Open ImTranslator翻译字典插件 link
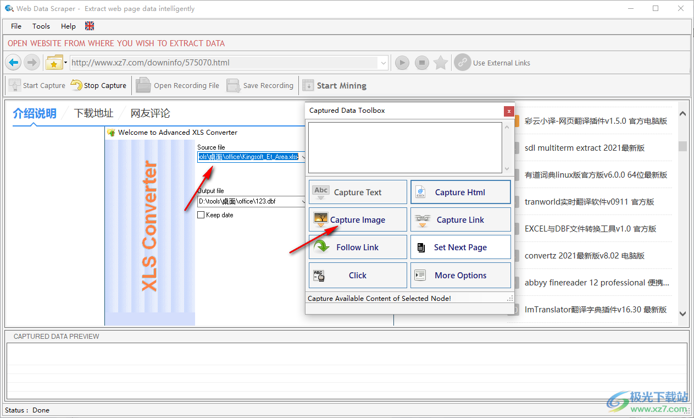The height and width of the screenshot is (418, 694). click(x=596, y=310)
